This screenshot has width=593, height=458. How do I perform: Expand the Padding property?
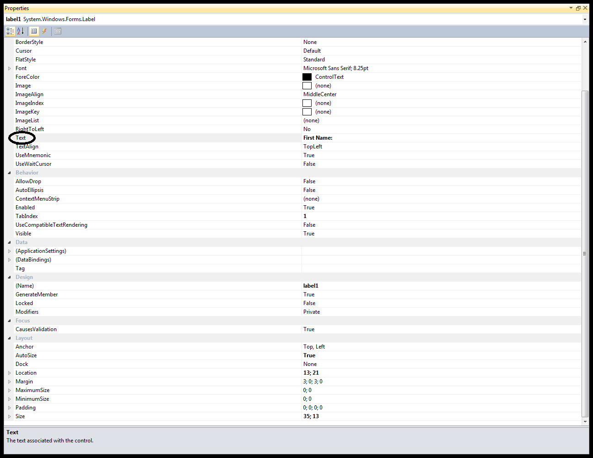pos(9,408)
